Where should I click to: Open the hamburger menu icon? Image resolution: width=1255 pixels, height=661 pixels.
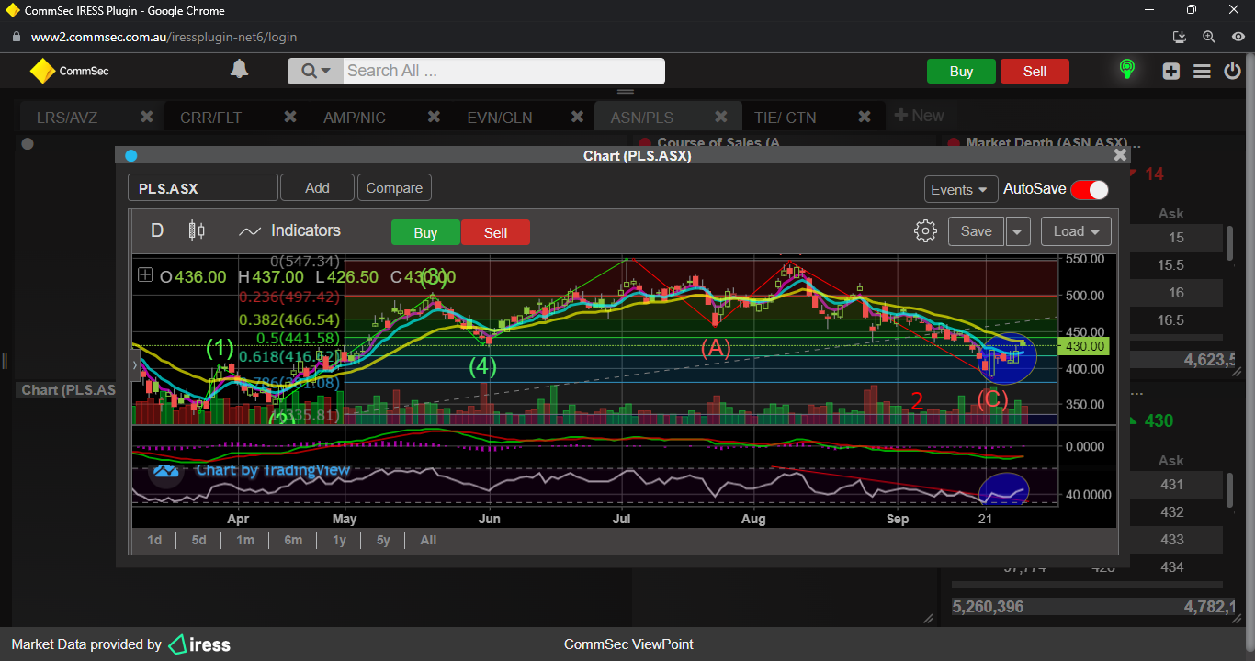[x=1202, y=71]
